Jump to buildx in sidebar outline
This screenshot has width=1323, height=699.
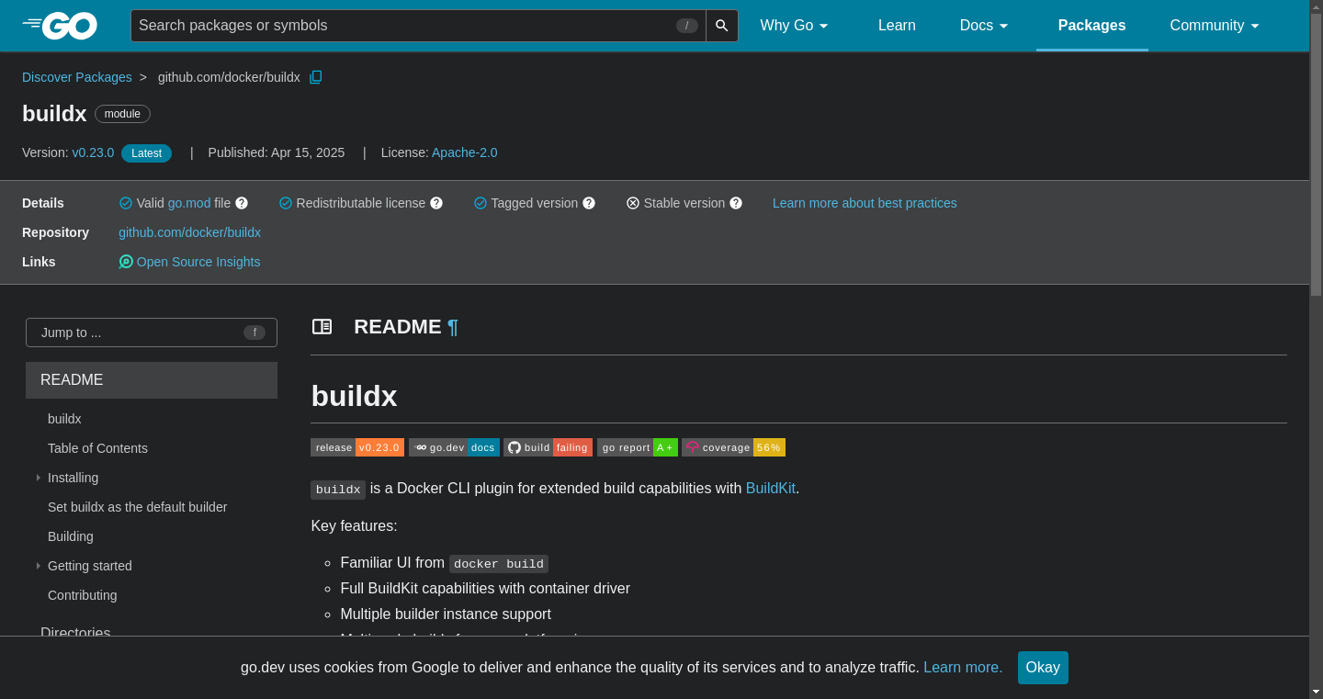point(64,419)
